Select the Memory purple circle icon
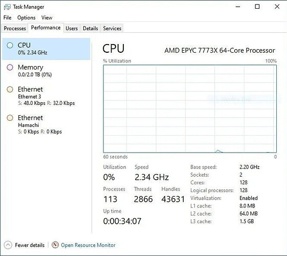The width and height of the screenshot is (287, 256). coord(10,68)
